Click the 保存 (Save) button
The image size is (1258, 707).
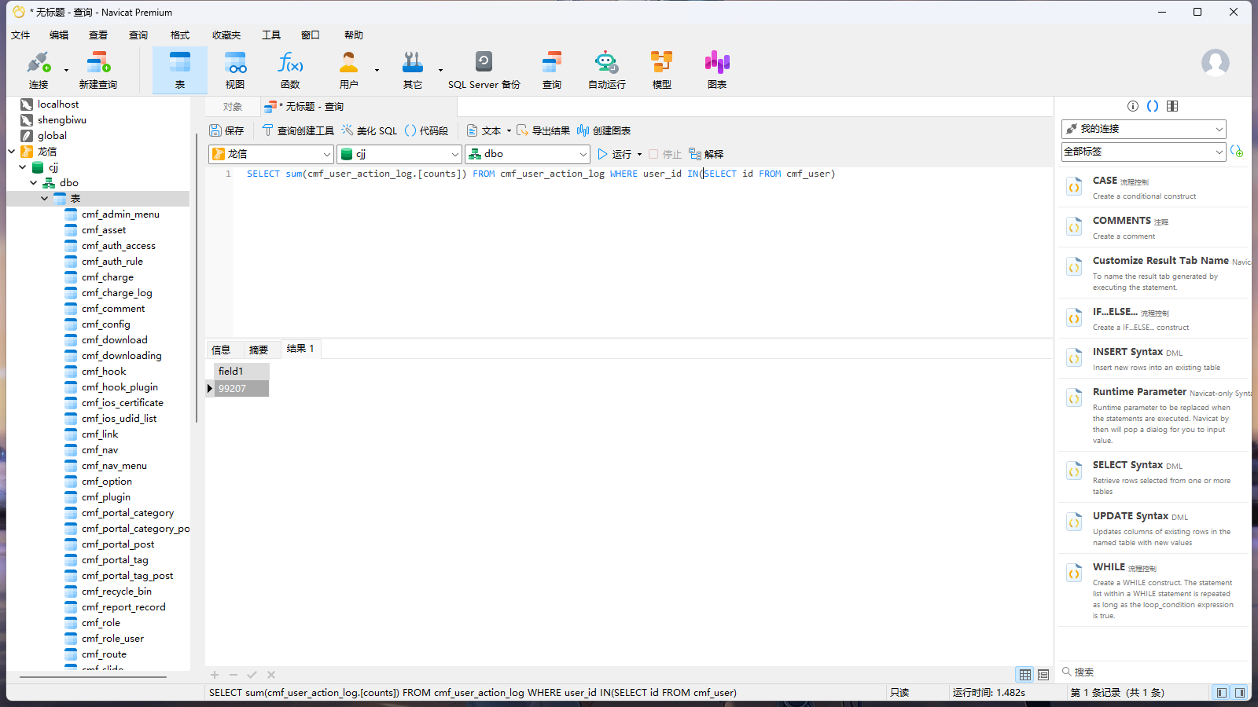point(227,130)
